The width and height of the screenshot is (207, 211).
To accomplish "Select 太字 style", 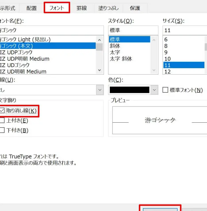I will [129, 52].
